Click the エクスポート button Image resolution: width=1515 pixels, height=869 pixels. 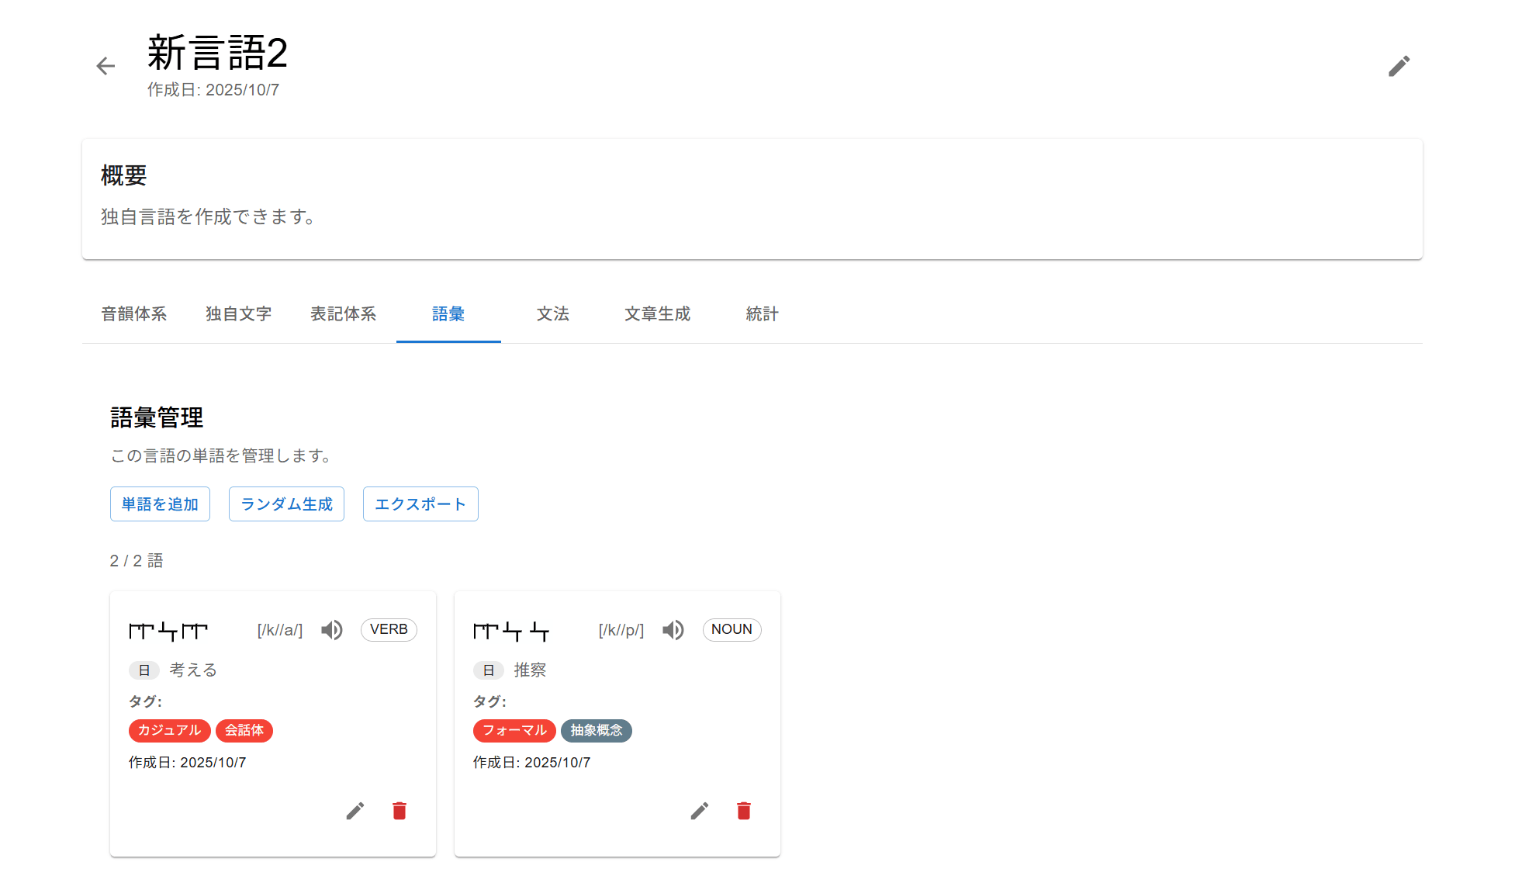(x=420, y=504)
